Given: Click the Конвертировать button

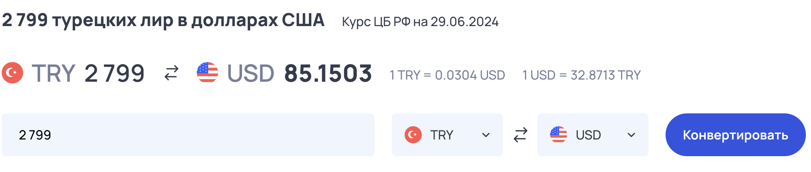Looking at the screenshot, I should point(736,135).
